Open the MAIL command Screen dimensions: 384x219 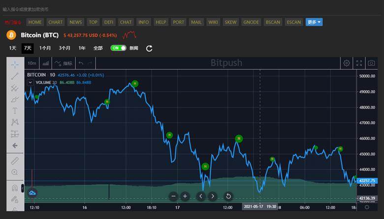point(196,22)
